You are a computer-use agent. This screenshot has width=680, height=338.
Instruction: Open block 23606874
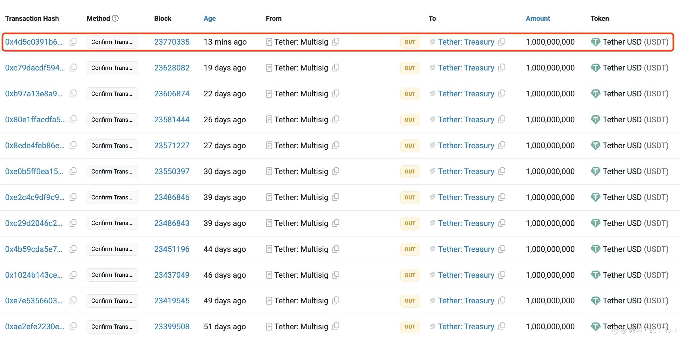(x=172, y=94)
